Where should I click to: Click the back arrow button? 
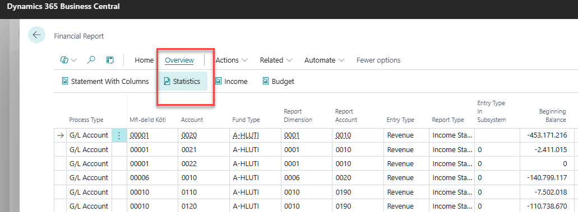[36, 35]
